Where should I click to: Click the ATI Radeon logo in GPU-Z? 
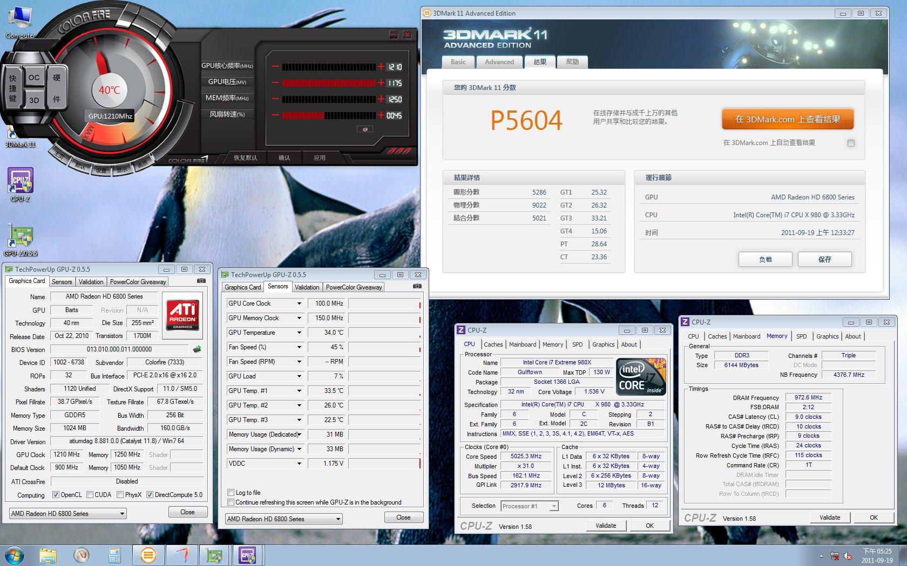click(x=182, y=315)
